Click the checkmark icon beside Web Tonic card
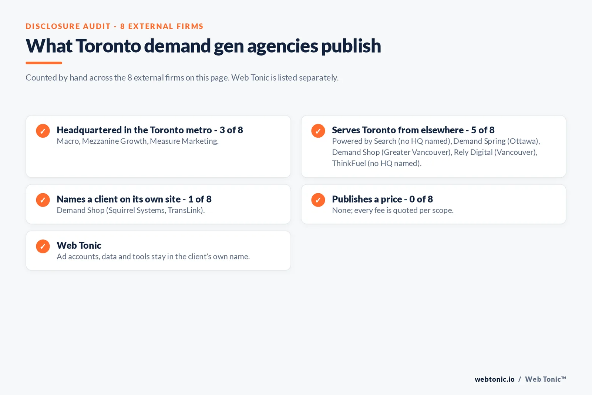Image resolution: width=592 pixels, height=395 pixels. (x=43, y=246)
